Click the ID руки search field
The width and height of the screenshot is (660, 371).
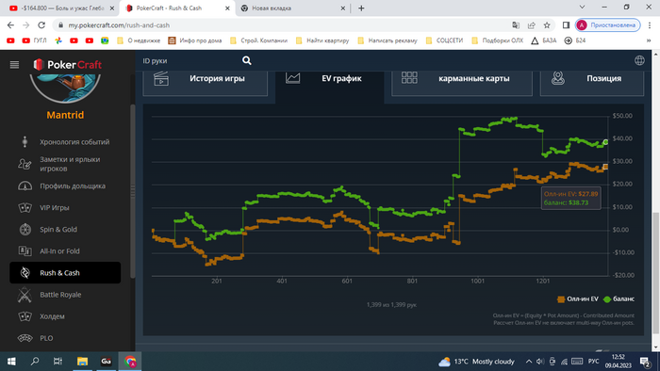coord(190,61)
